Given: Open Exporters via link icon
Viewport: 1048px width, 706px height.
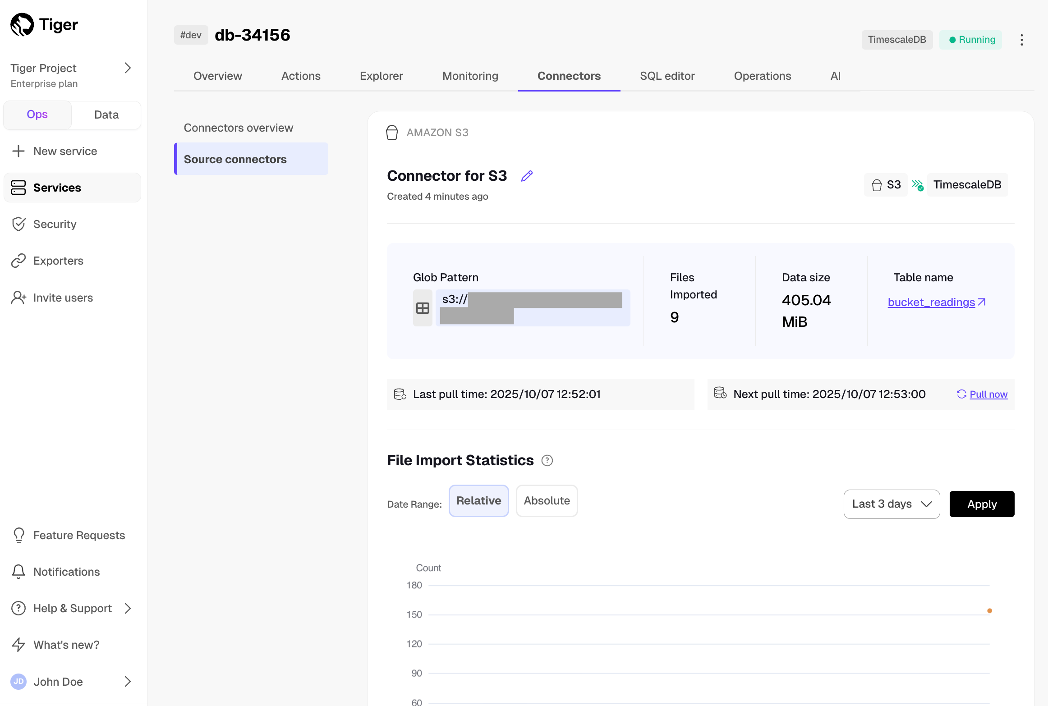Looking at the screenshot, I should point(18,261).
